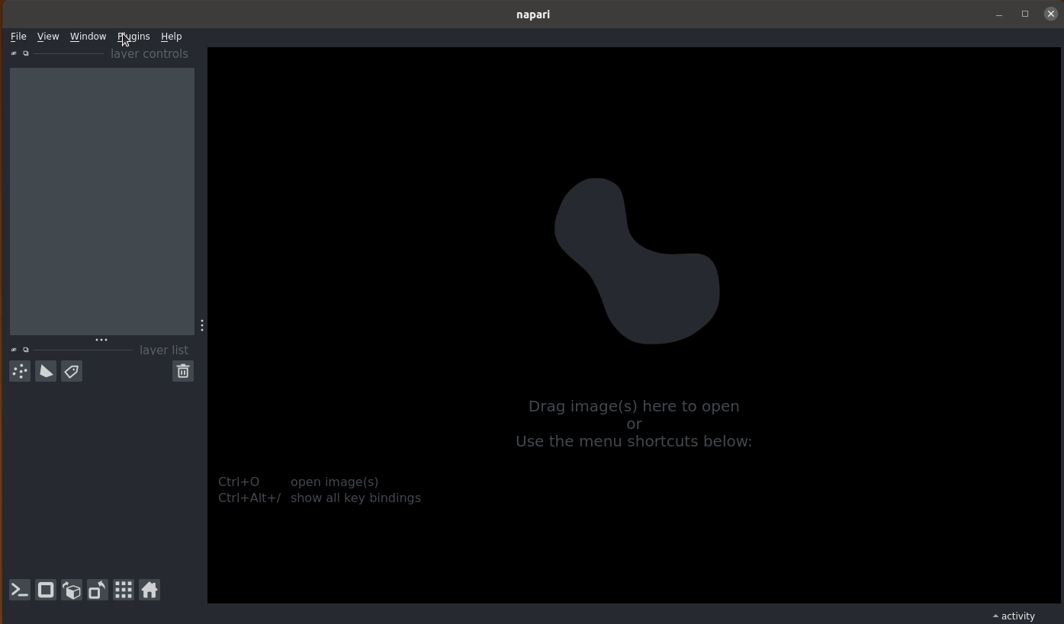Open the File menu
This screenshot has width=1064, height=624.
18,37
